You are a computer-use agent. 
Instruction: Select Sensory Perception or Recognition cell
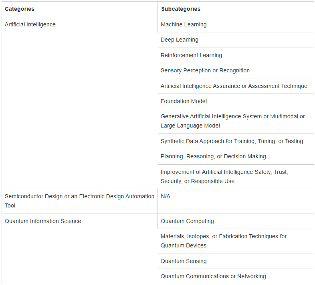point(205,70)
